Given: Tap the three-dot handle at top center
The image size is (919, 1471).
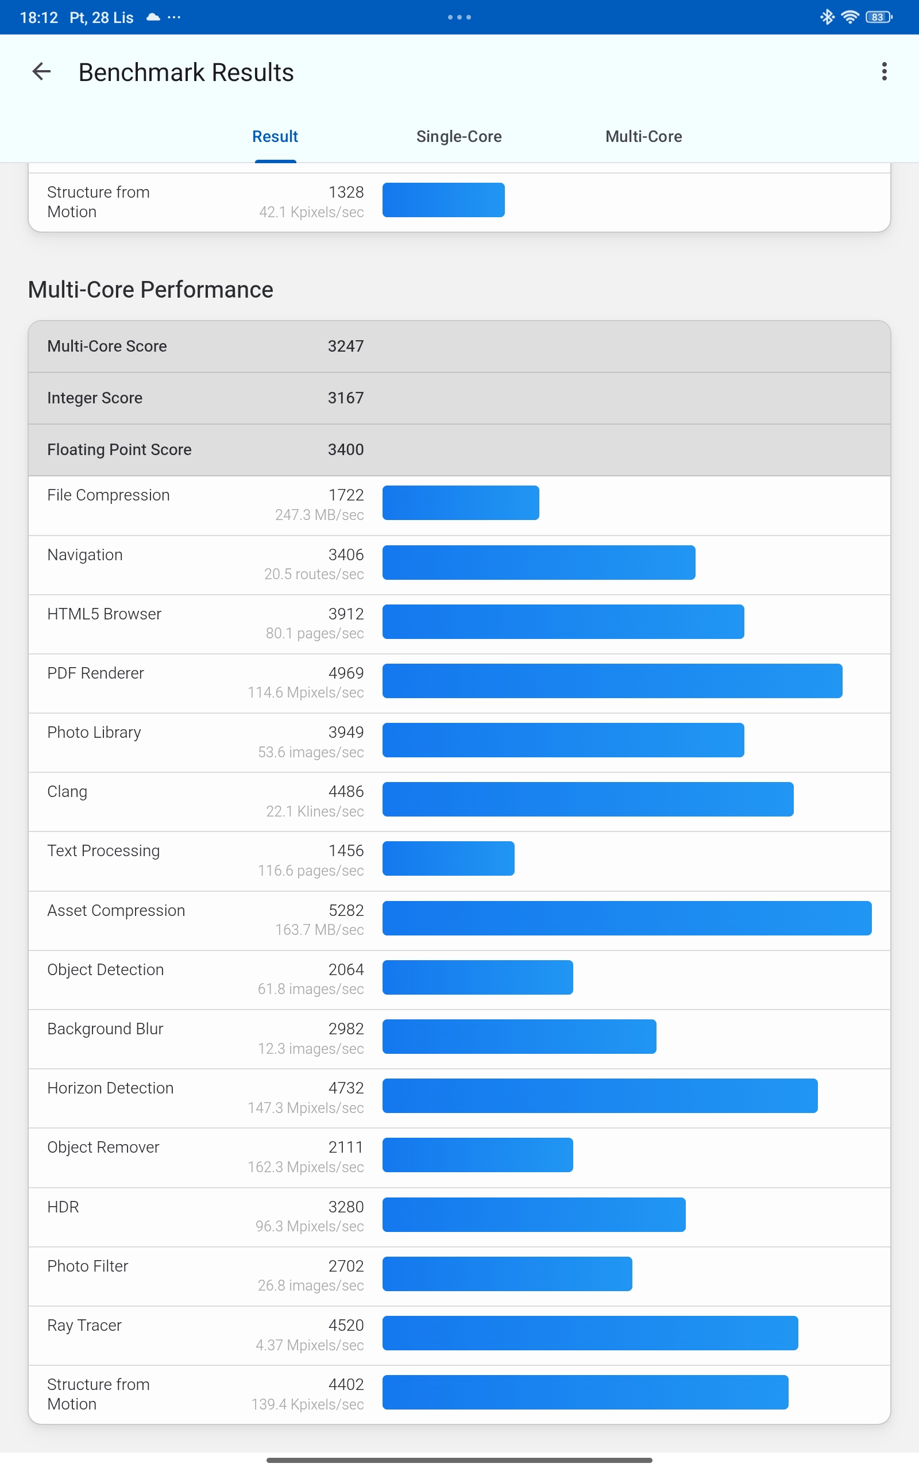Looking at the screenshot, I should coord(459,17).
